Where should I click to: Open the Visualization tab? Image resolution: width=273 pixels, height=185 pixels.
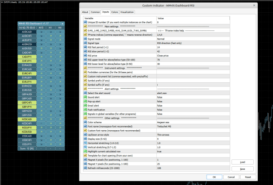pos(127,12)
